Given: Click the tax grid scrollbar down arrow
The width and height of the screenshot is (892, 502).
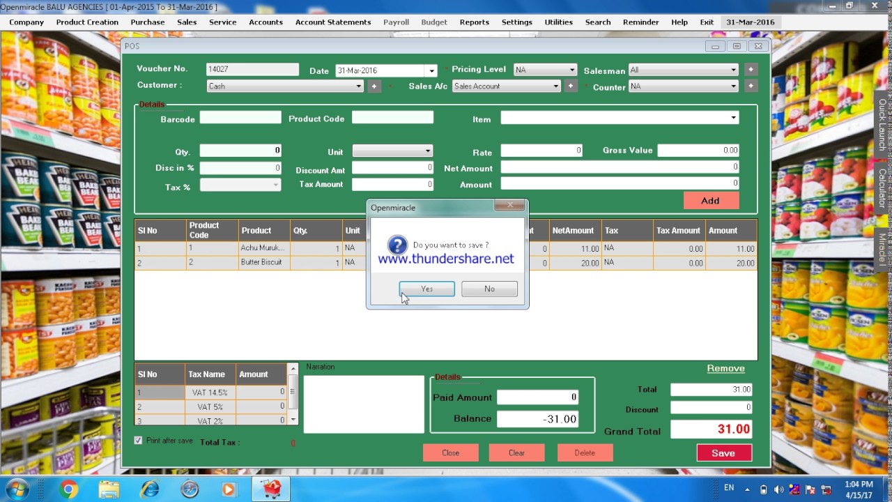Looking at the screenshot, I should coord(293,420).
